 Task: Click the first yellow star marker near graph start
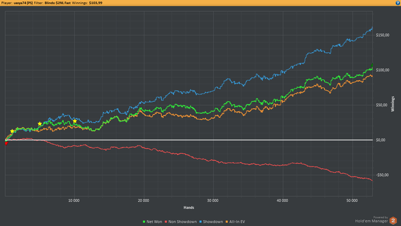coord(12,131)
